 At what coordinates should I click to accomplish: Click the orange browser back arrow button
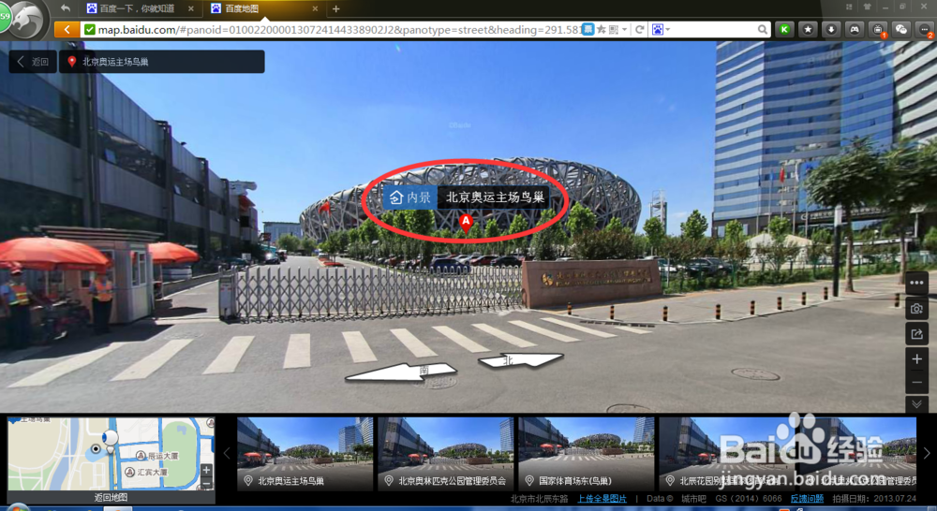coord(67,29)
